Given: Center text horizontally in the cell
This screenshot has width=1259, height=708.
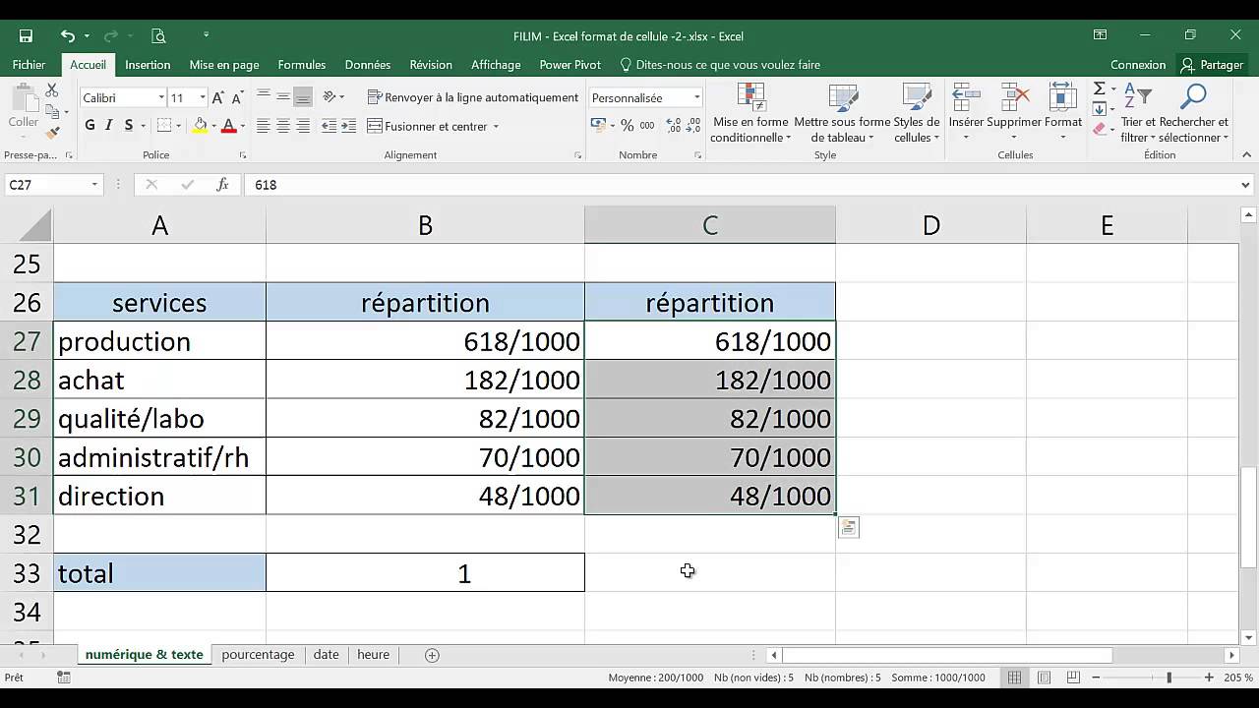Looking at the screenshot, I should click(283, 126).
